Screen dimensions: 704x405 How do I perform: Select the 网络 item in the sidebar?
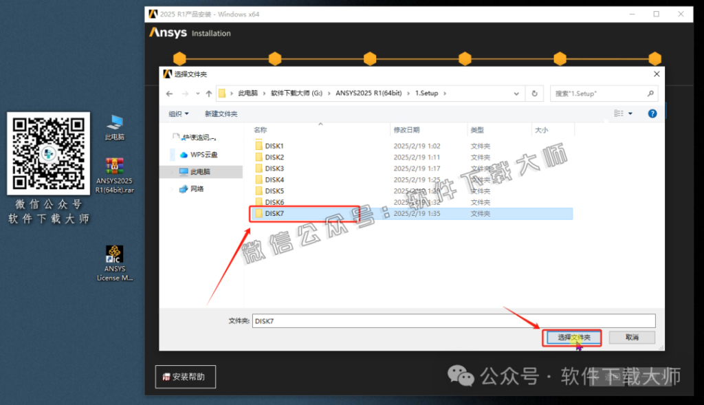196,189
